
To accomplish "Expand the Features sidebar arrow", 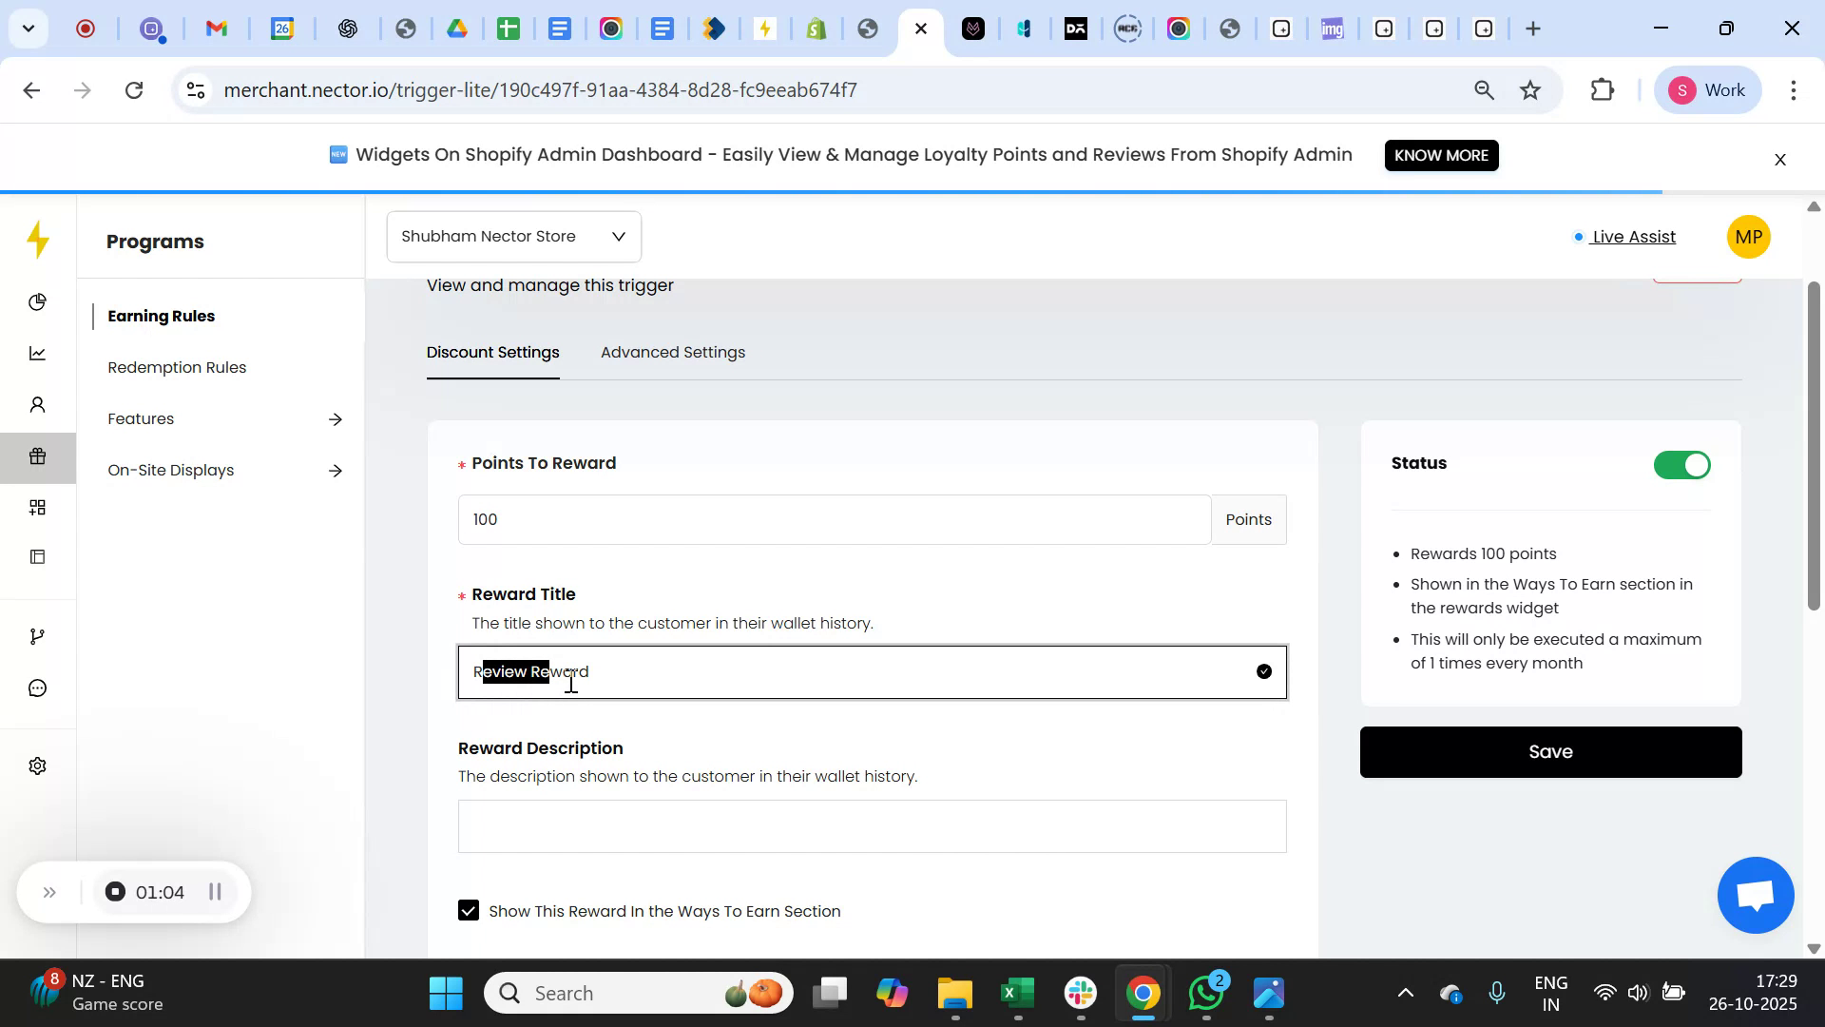I will [336, 418].
